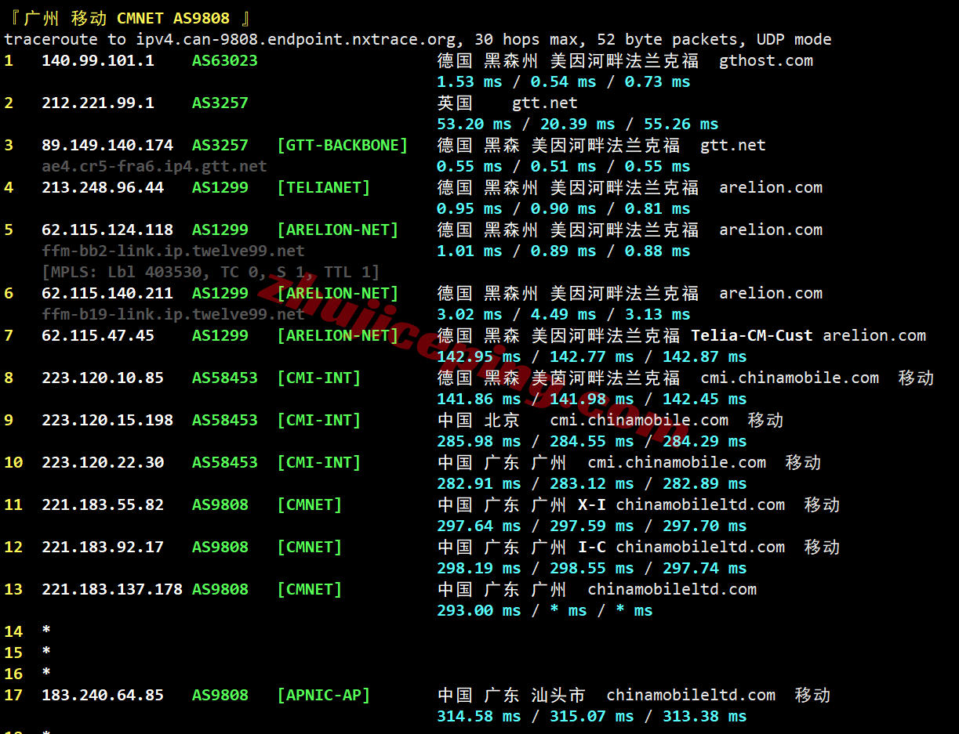Click the 285.98 ms latency value
The height and width of the screenshot is (734, 959).
pos(479,441)
